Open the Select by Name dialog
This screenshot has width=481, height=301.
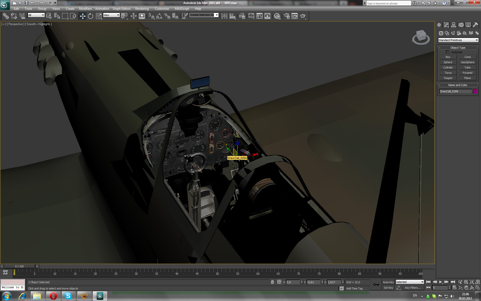[x=57, y=16]
